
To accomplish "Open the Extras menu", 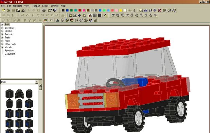I will [45, 6].
